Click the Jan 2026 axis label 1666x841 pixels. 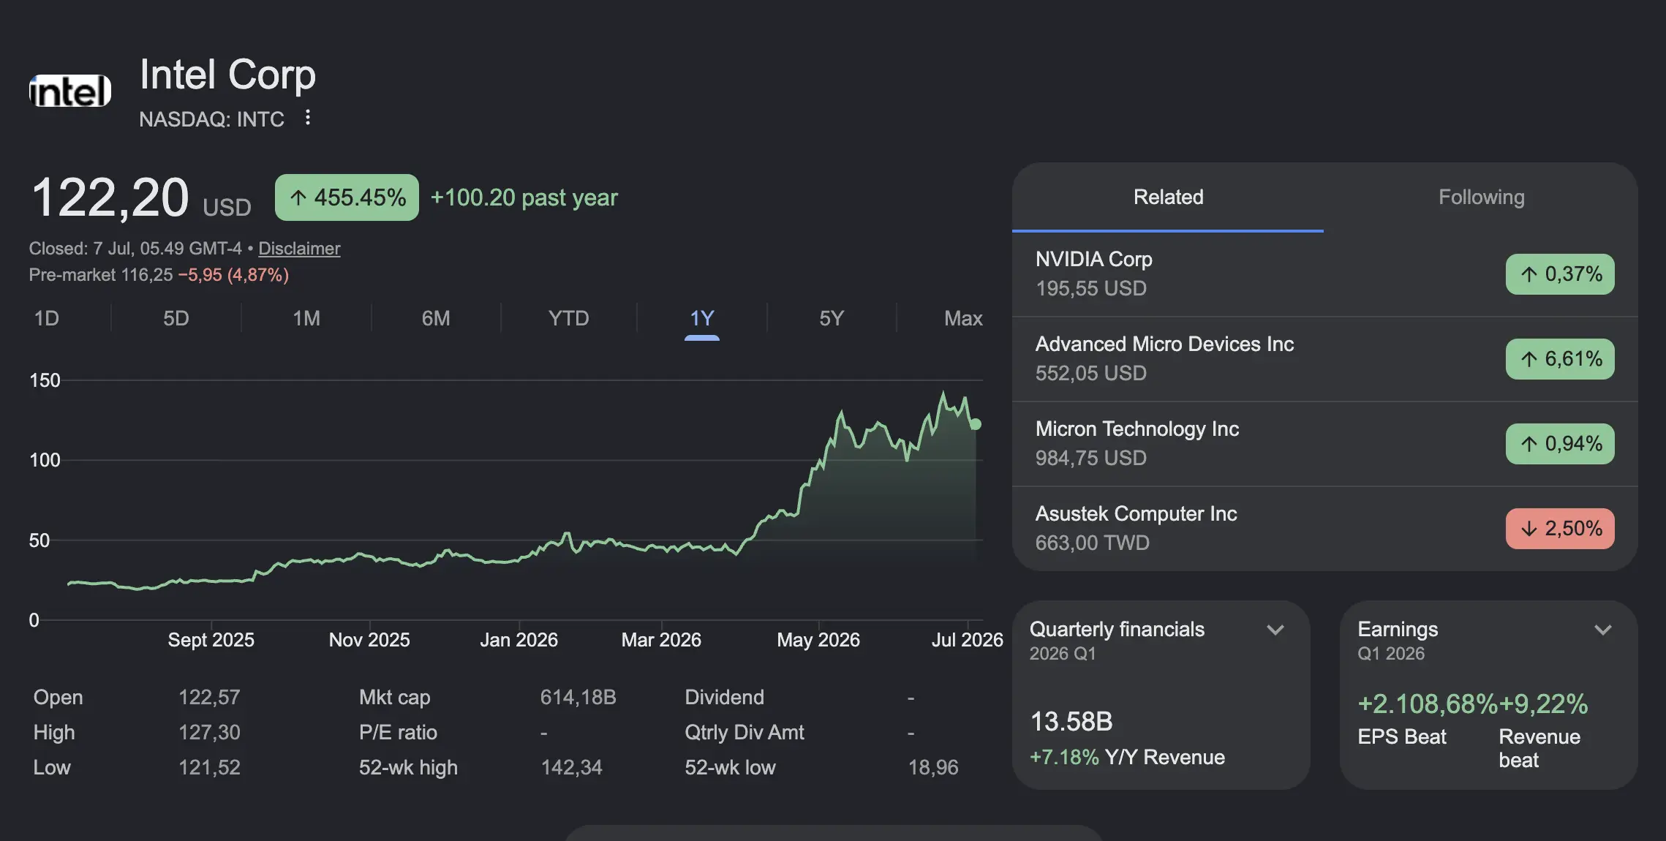519,640
